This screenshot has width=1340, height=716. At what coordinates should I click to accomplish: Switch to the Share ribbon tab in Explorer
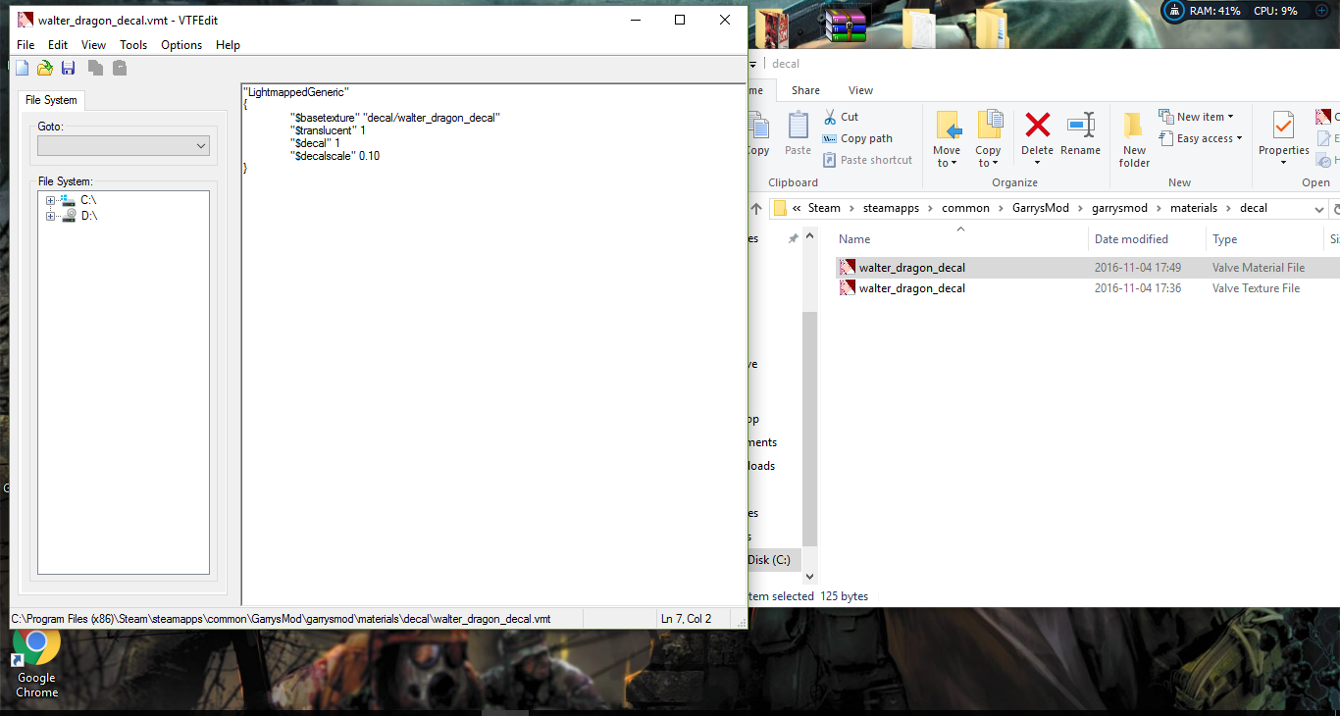pyautogui.click(x=805, y=90)
